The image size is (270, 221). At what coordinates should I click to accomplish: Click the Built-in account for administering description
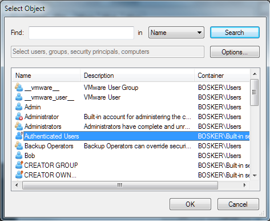click(138, 117)
